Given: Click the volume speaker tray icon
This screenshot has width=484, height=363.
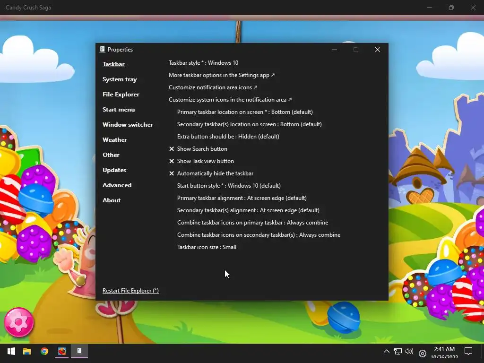Looking at the screenshot, I should [409, 351].
